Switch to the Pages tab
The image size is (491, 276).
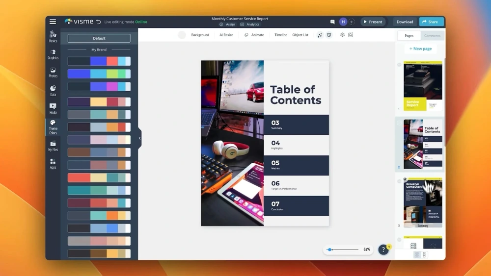409,36
